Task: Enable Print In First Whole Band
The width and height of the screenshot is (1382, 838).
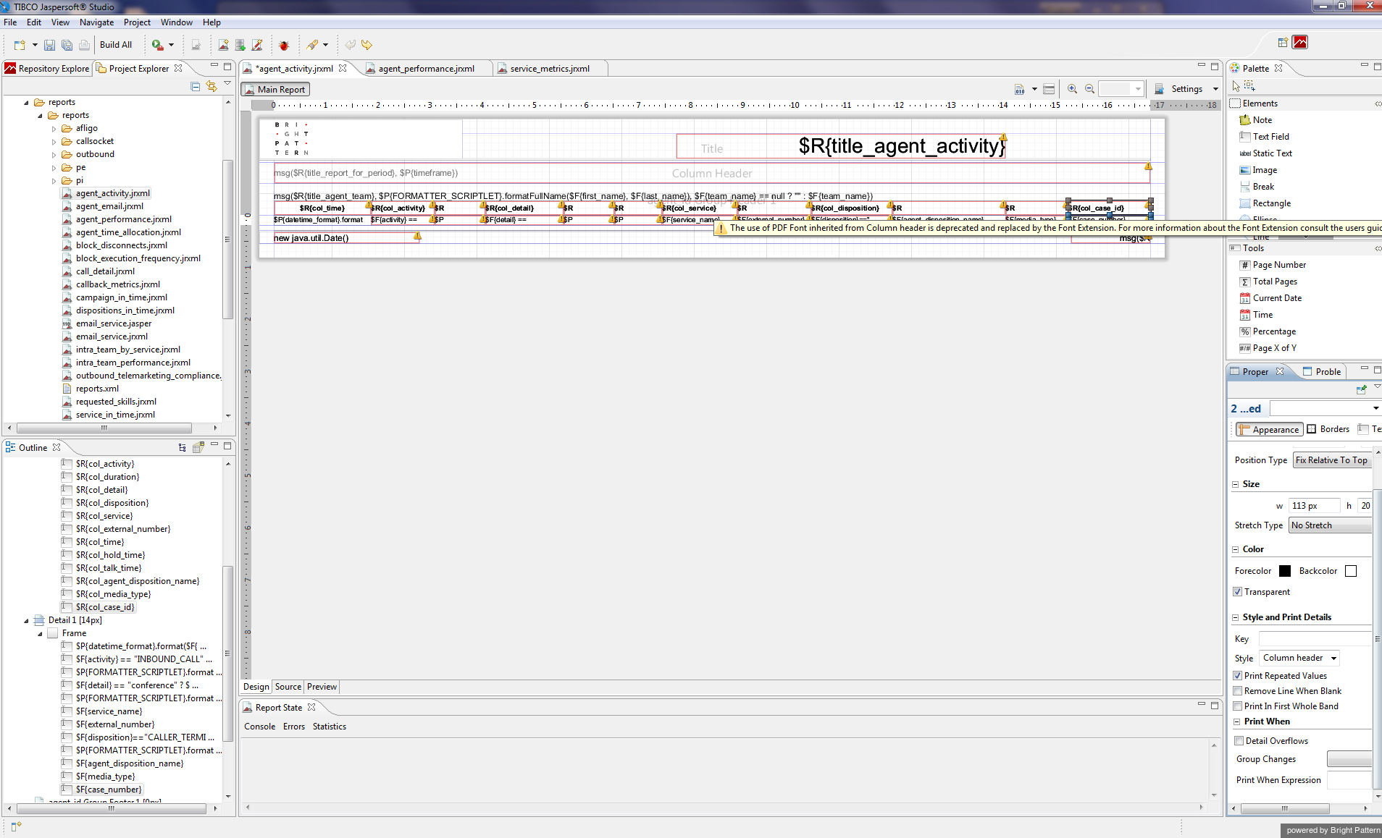Action: [x=1238, y=706]
